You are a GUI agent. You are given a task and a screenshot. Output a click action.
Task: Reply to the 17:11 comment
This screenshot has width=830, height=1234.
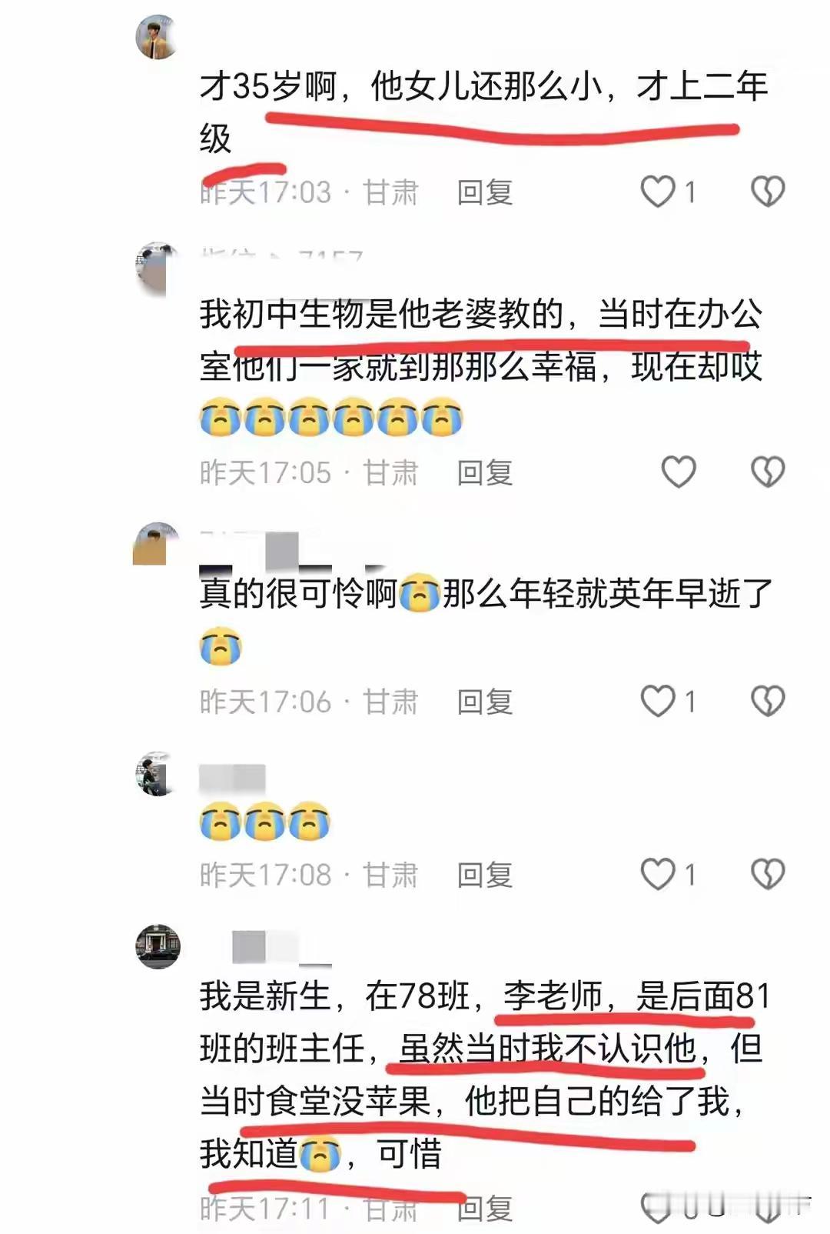(486, 1209)
